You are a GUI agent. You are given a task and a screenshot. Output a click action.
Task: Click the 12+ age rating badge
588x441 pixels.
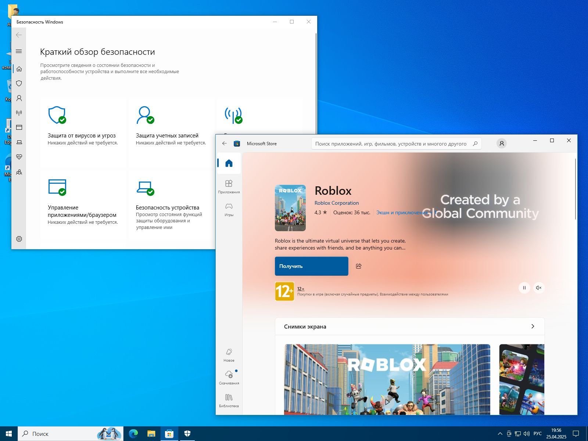[x=285, y=291]
